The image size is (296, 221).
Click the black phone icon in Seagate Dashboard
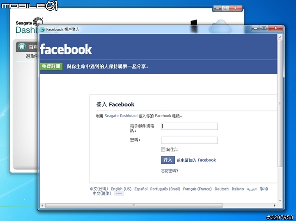(194, 26)
